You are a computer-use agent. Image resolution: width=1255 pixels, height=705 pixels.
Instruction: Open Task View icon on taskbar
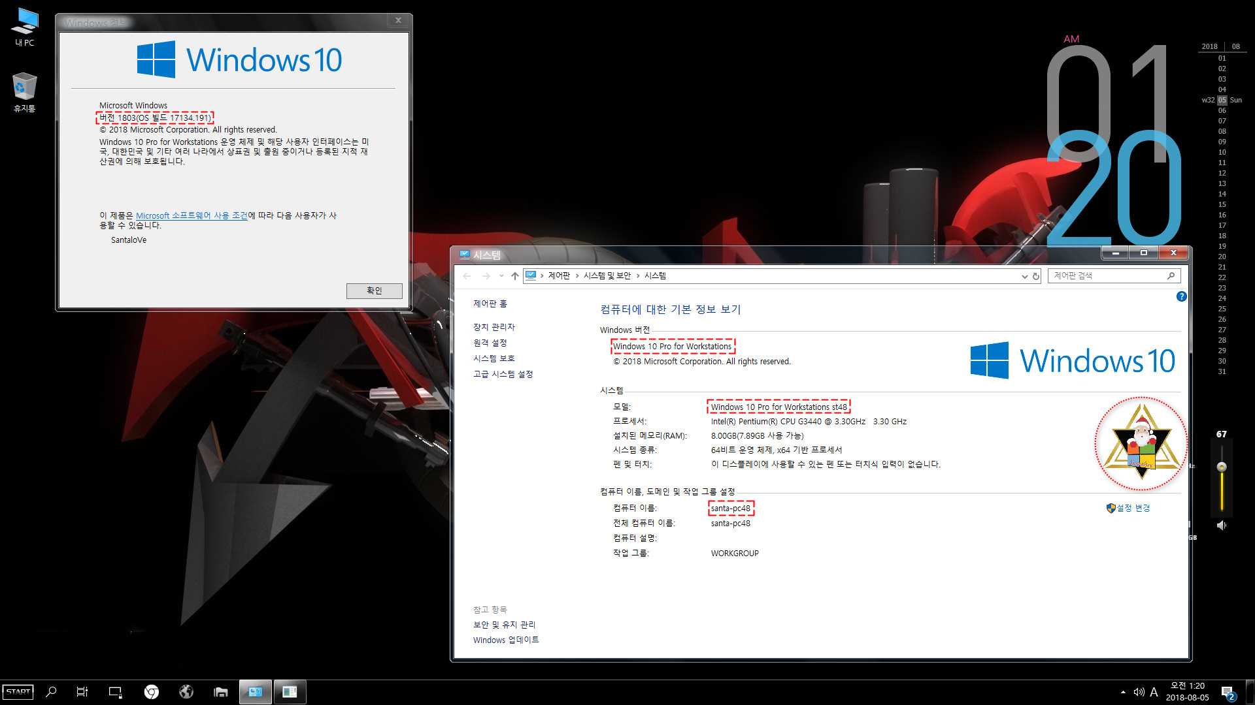click(x=82, y=692)
